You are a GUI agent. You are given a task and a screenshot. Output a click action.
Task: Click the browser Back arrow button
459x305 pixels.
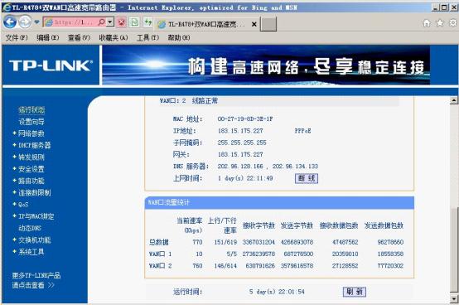point(10,22)
